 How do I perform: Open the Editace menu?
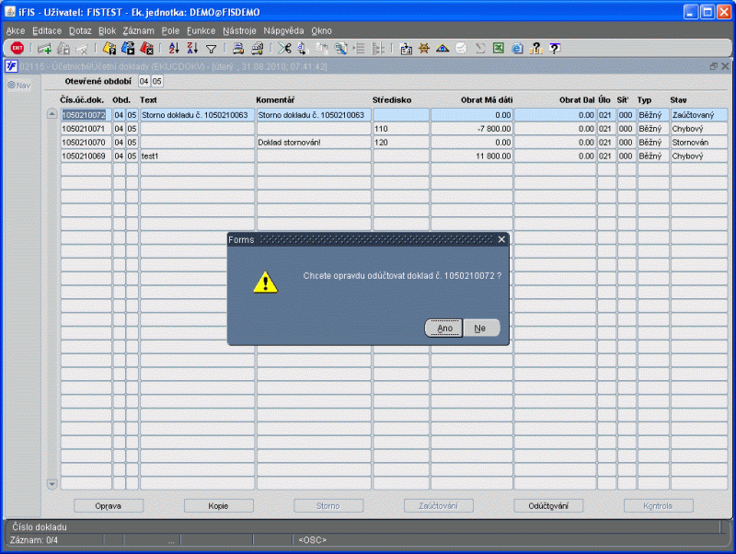pos(47,30)
